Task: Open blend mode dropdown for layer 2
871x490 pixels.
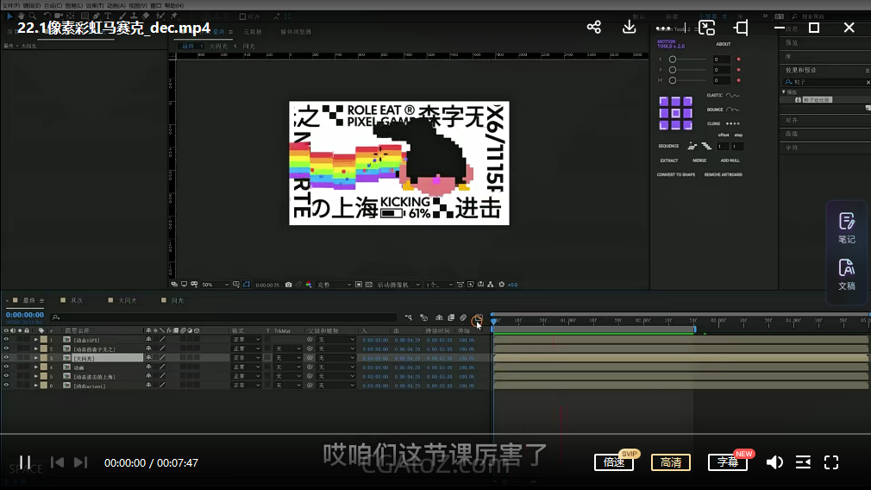Action: click(247, 349)
